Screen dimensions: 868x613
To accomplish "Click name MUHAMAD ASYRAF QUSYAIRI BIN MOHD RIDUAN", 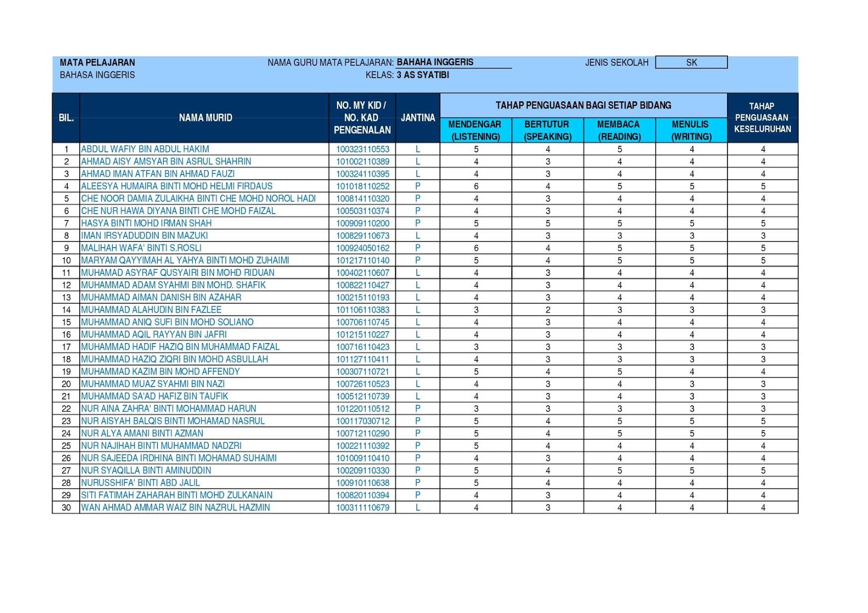I will pos(178,273).
